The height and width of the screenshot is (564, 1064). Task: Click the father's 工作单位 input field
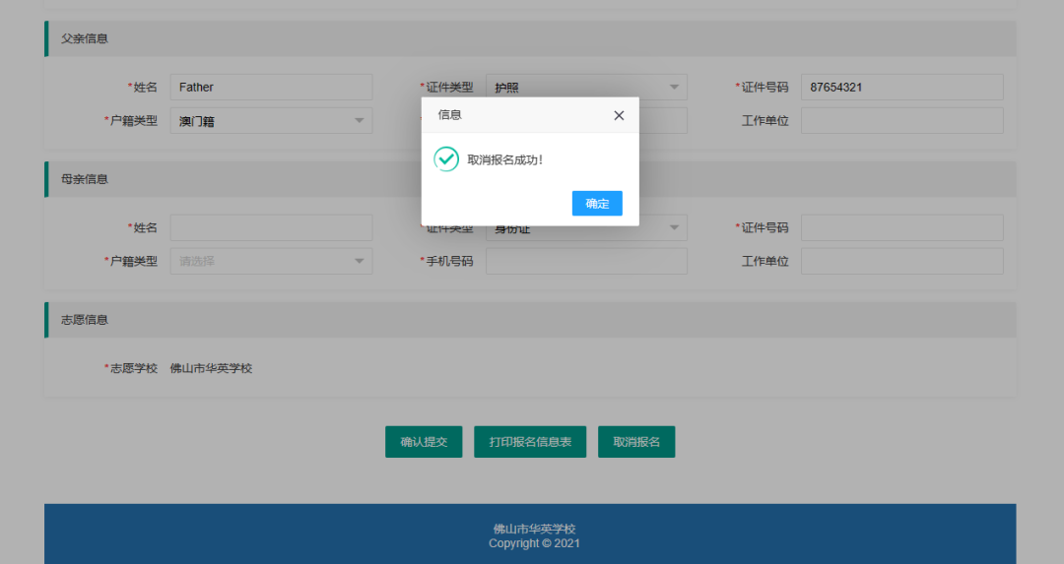click(901, 121)
